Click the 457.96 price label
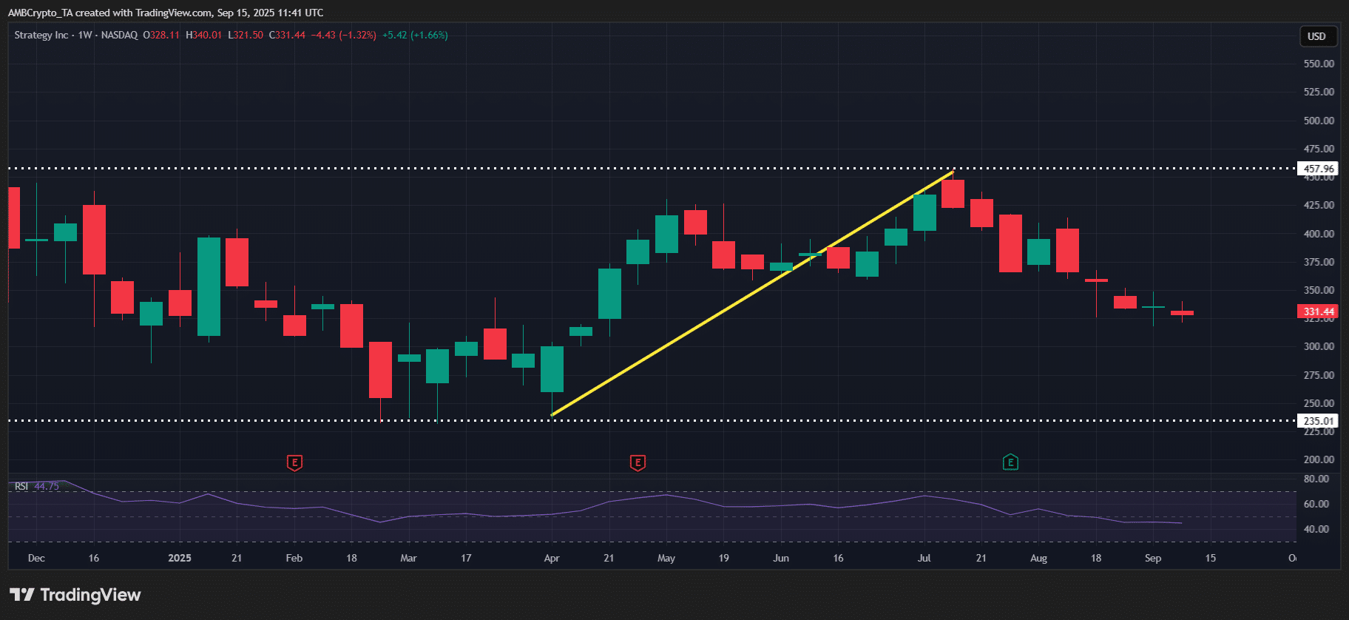 (1318, 169)
